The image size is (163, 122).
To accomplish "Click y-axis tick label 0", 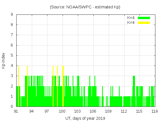I will pos(12,106).
